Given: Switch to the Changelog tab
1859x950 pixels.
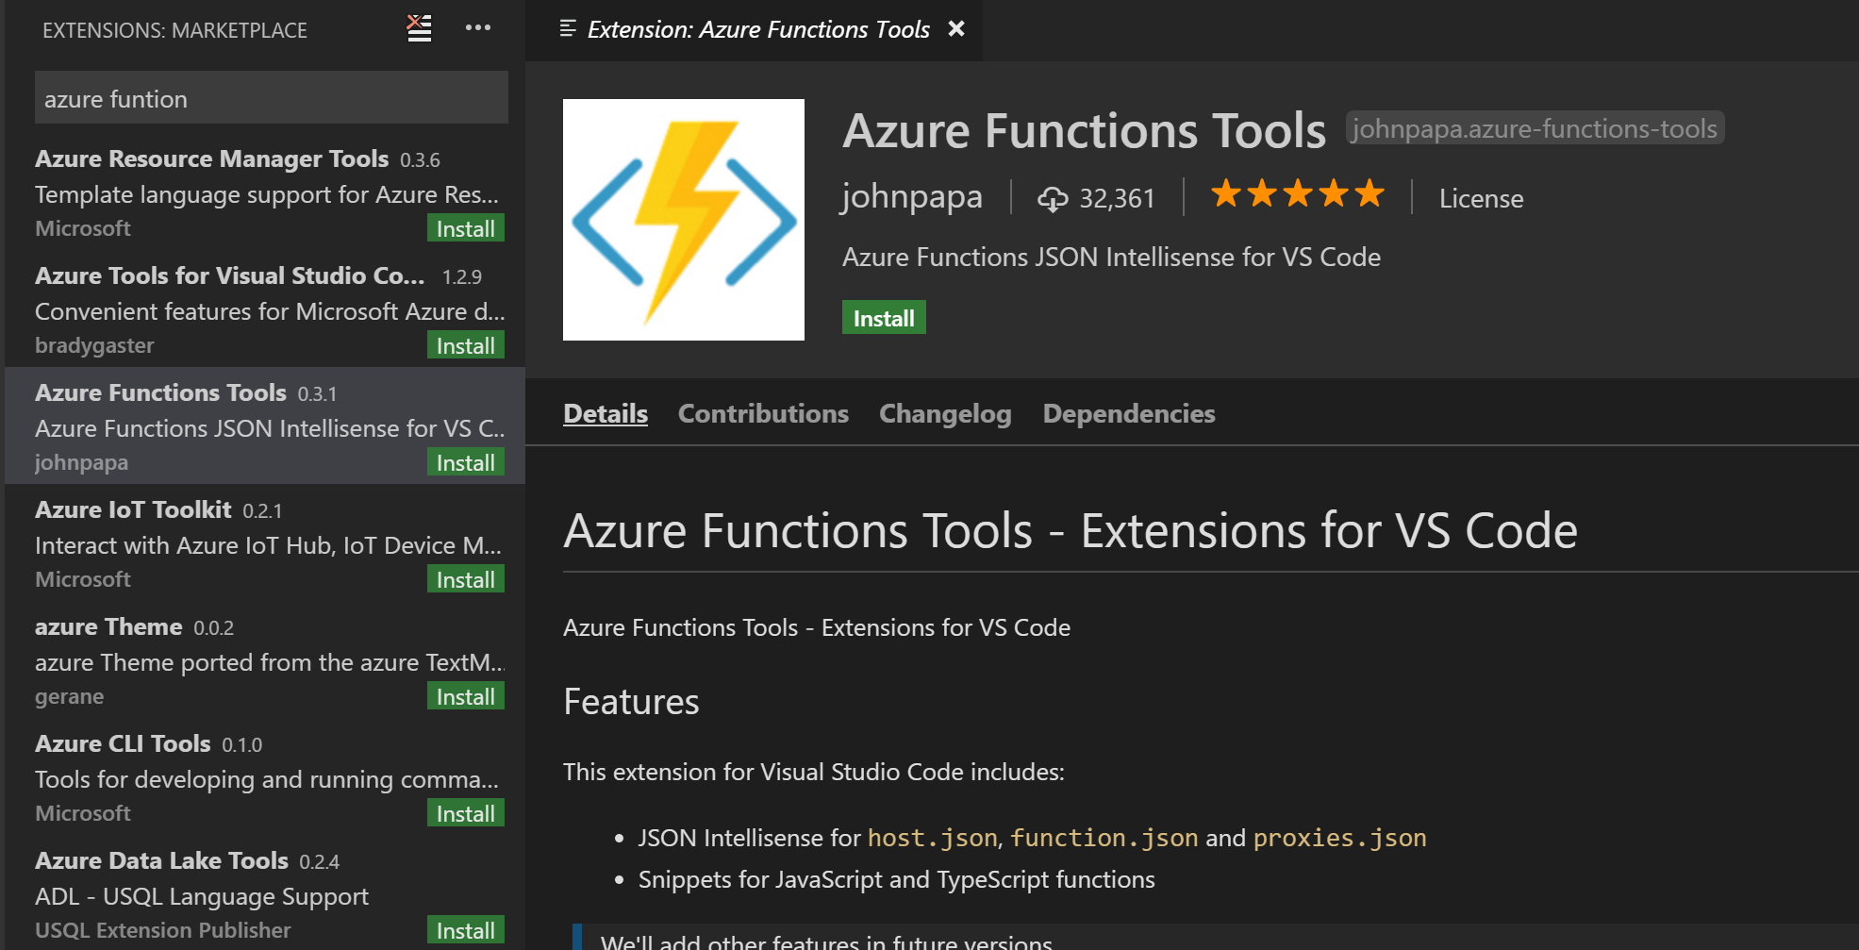Looking at the screenshot, I should pos(945,413).
